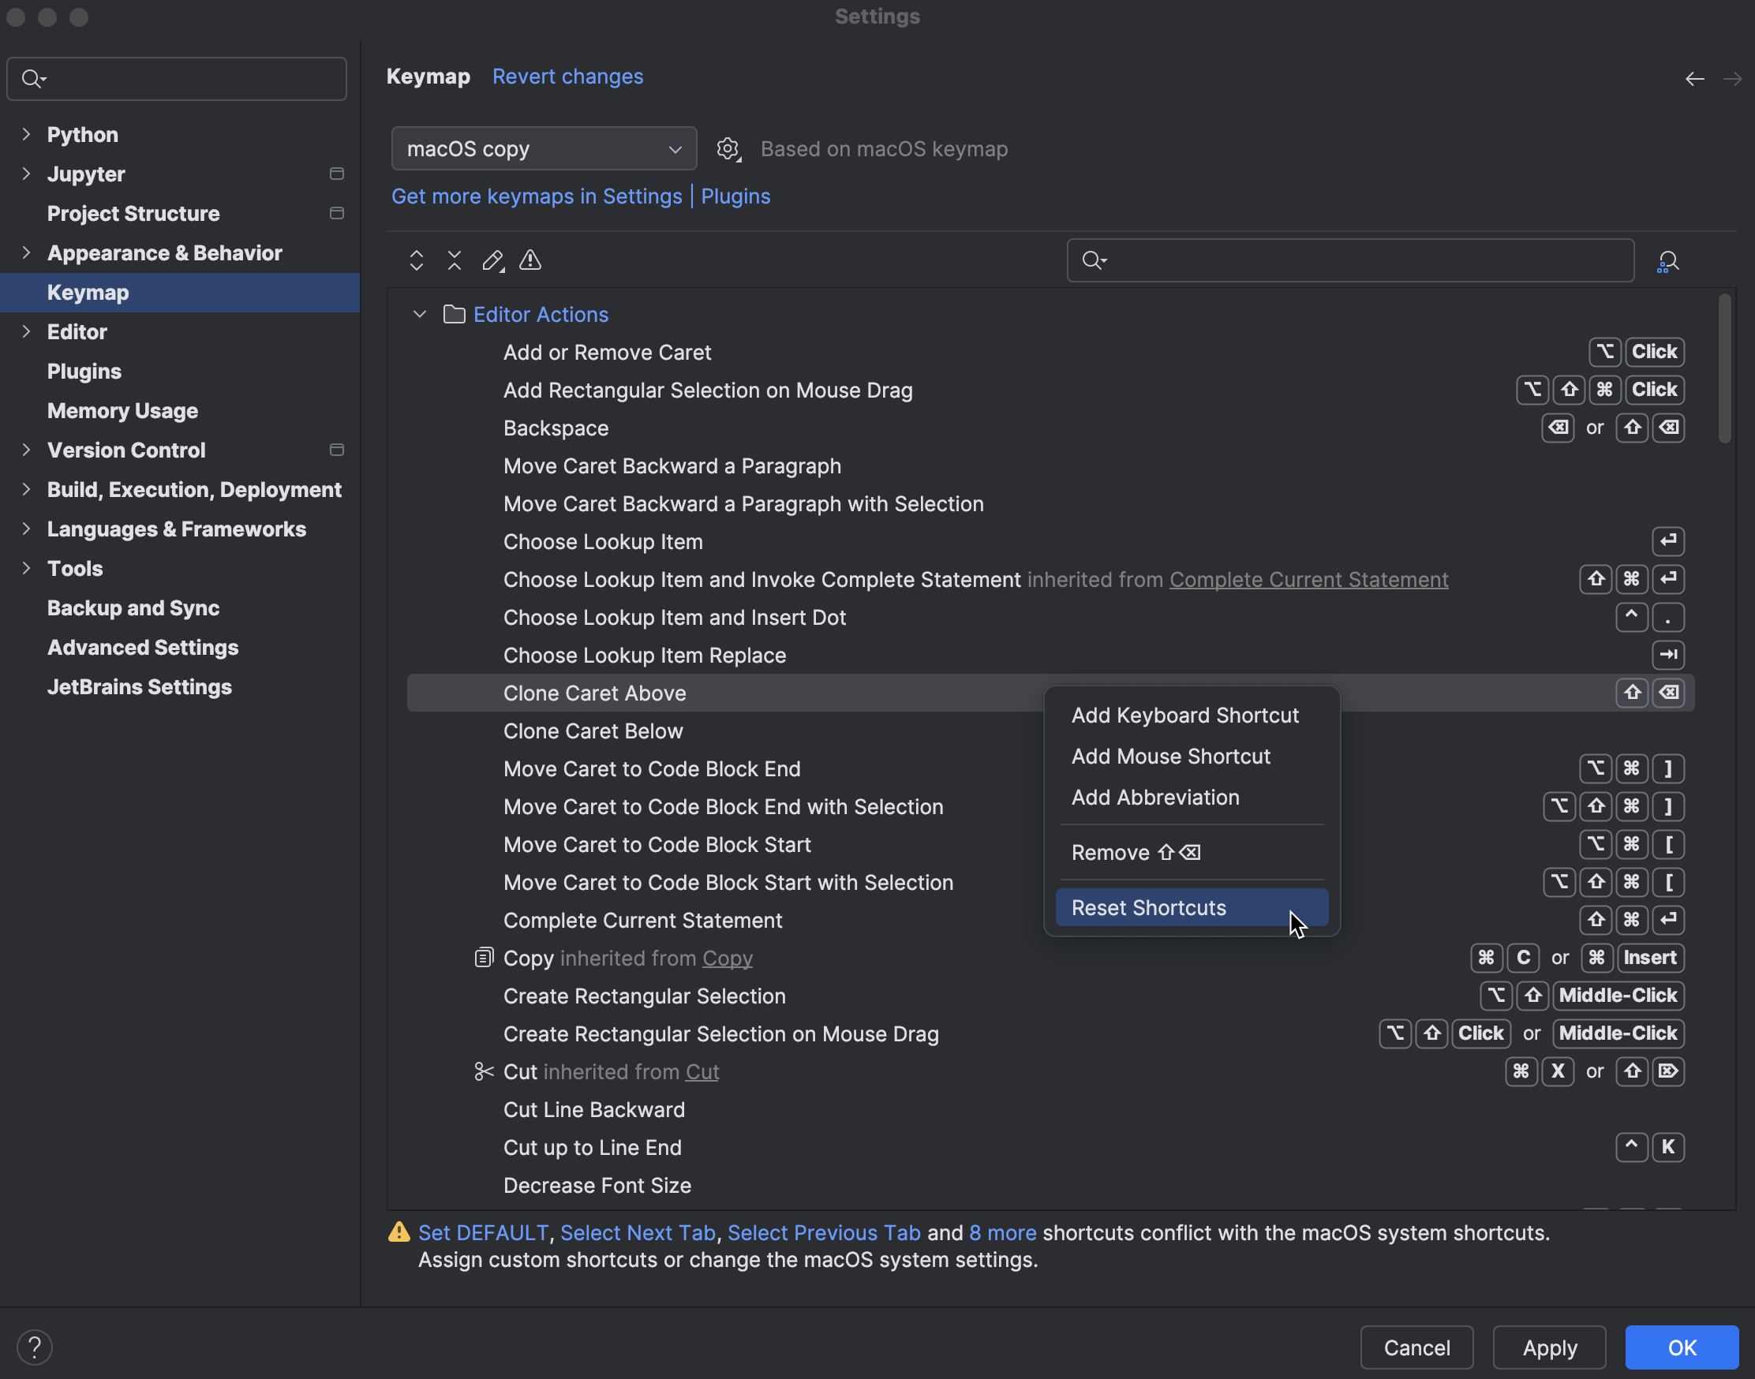
Task: Click the scissors icon beside Cut
Action: point(483,1071)
